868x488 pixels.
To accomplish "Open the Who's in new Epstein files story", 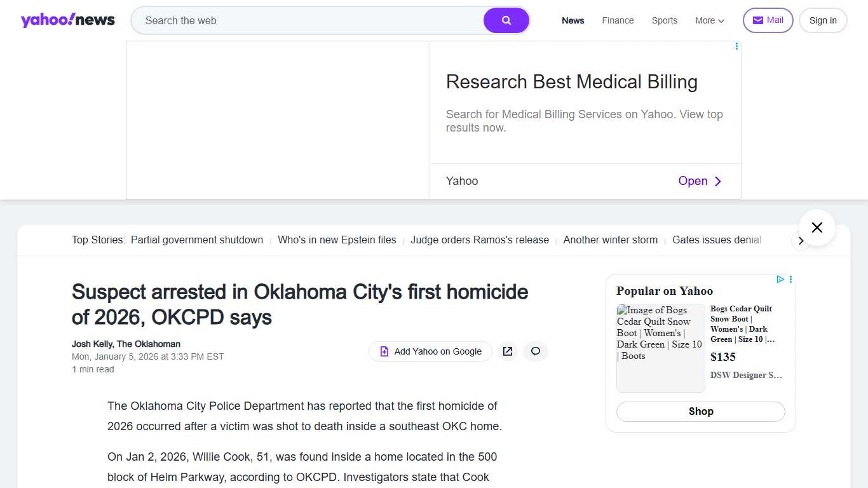I will tap(337, 240).
